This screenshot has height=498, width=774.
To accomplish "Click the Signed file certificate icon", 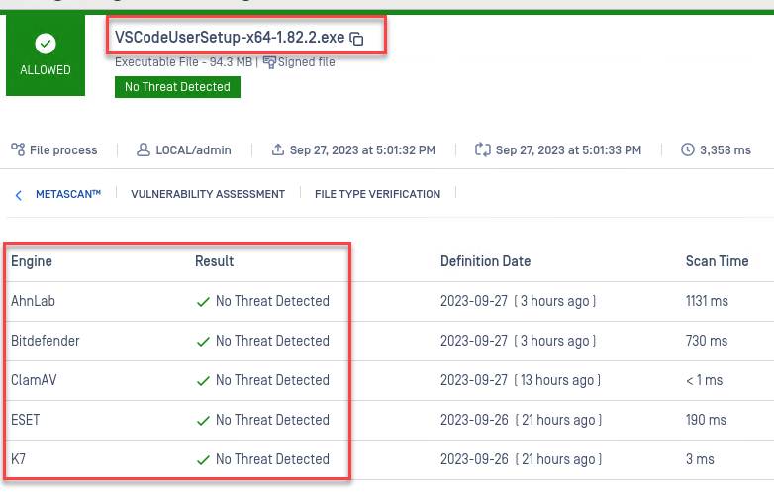I will tap(269, 62).
